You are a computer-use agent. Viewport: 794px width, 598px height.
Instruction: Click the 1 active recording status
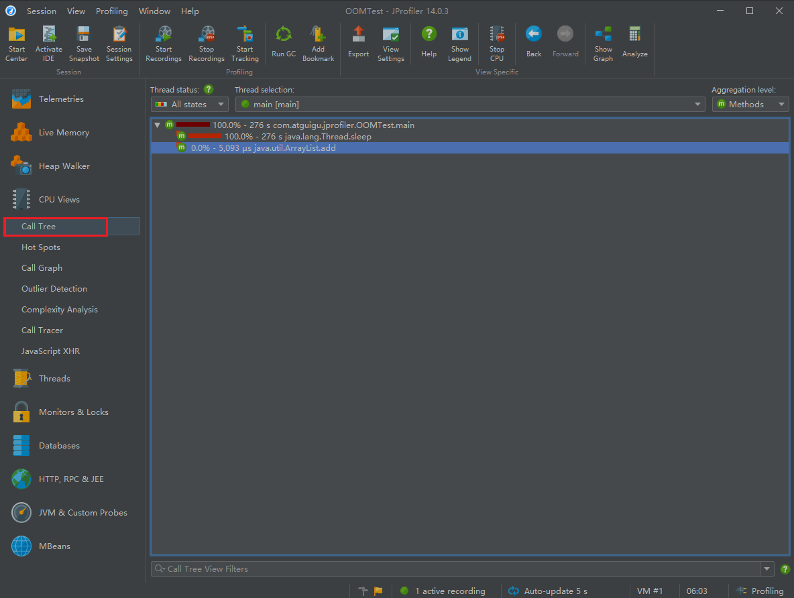tap(443, 591)
